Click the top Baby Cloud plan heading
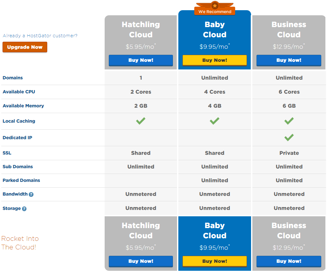This screenshot has height=273, width=327. (x=215, y=30)
